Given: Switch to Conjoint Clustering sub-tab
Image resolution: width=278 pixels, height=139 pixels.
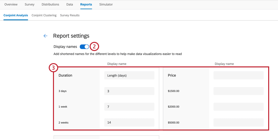Looking at the screenshot, I should pyautogui.click(x=44, y=15).
